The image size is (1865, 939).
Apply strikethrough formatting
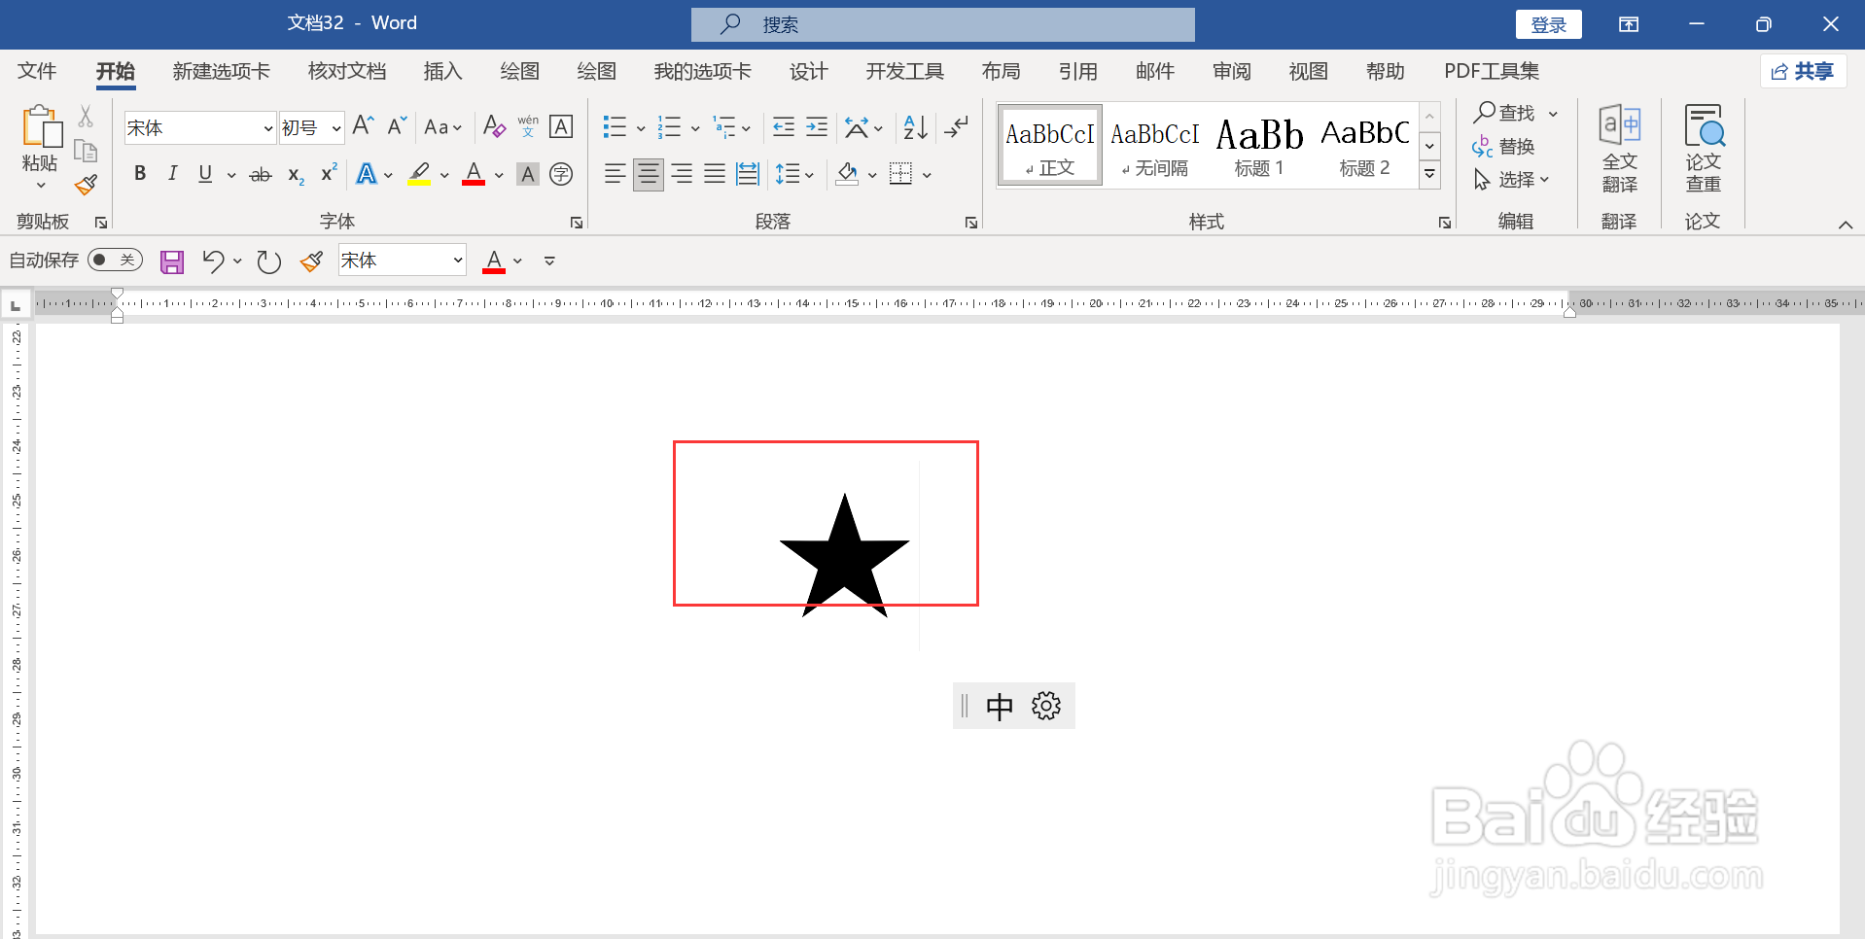coord(261,175)
